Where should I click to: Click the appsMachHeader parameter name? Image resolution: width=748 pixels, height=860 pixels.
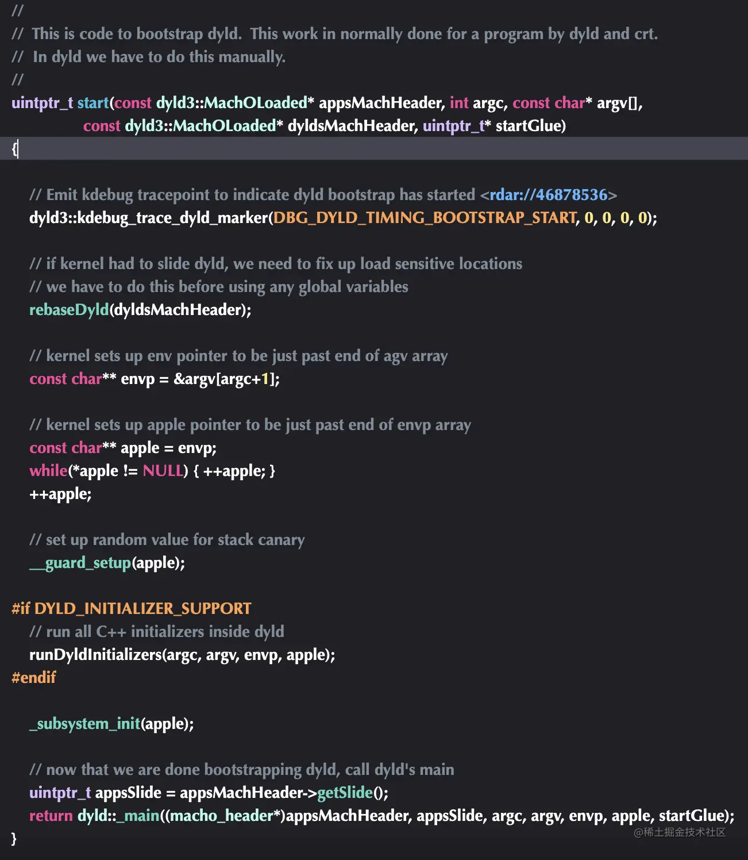(379, 103)
